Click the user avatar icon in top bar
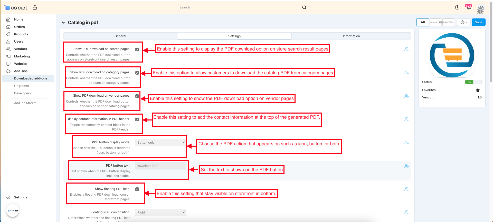The width and height of the screenshot is (493, 222). tap(480, 10)
